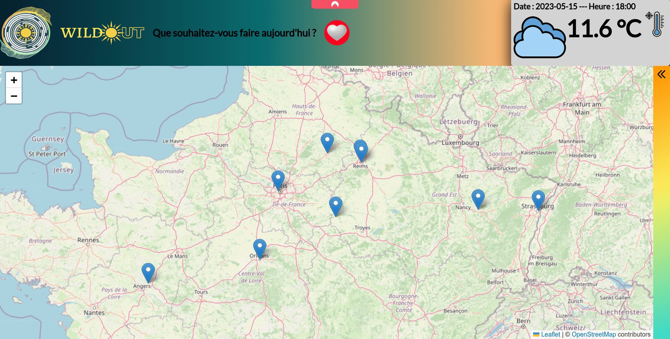Click the Rouen city label
Image resolution: width=670 pixels, height=339 pixels.
click(x=220, y=145)
